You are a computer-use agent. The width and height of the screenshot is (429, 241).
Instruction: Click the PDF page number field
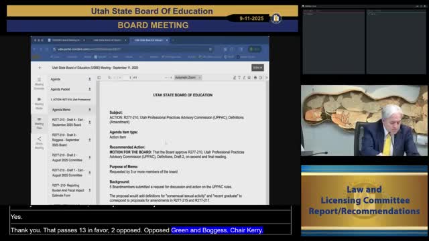coord(129,78)
